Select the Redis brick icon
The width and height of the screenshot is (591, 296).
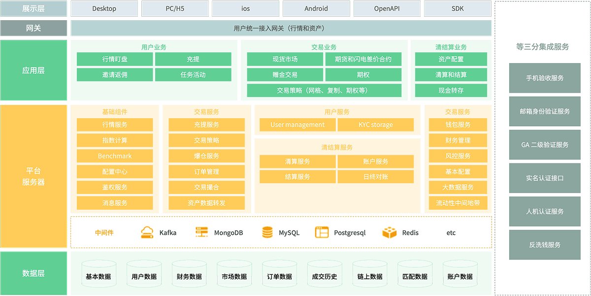[x=389, y=232]
